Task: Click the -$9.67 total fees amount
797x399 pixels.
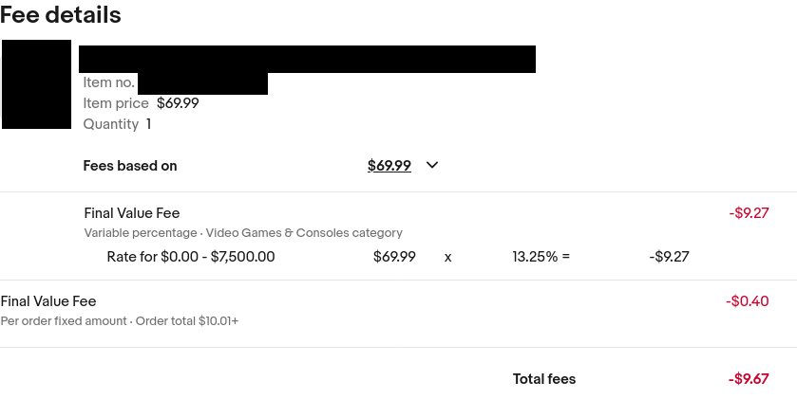Action: point(749,379)
